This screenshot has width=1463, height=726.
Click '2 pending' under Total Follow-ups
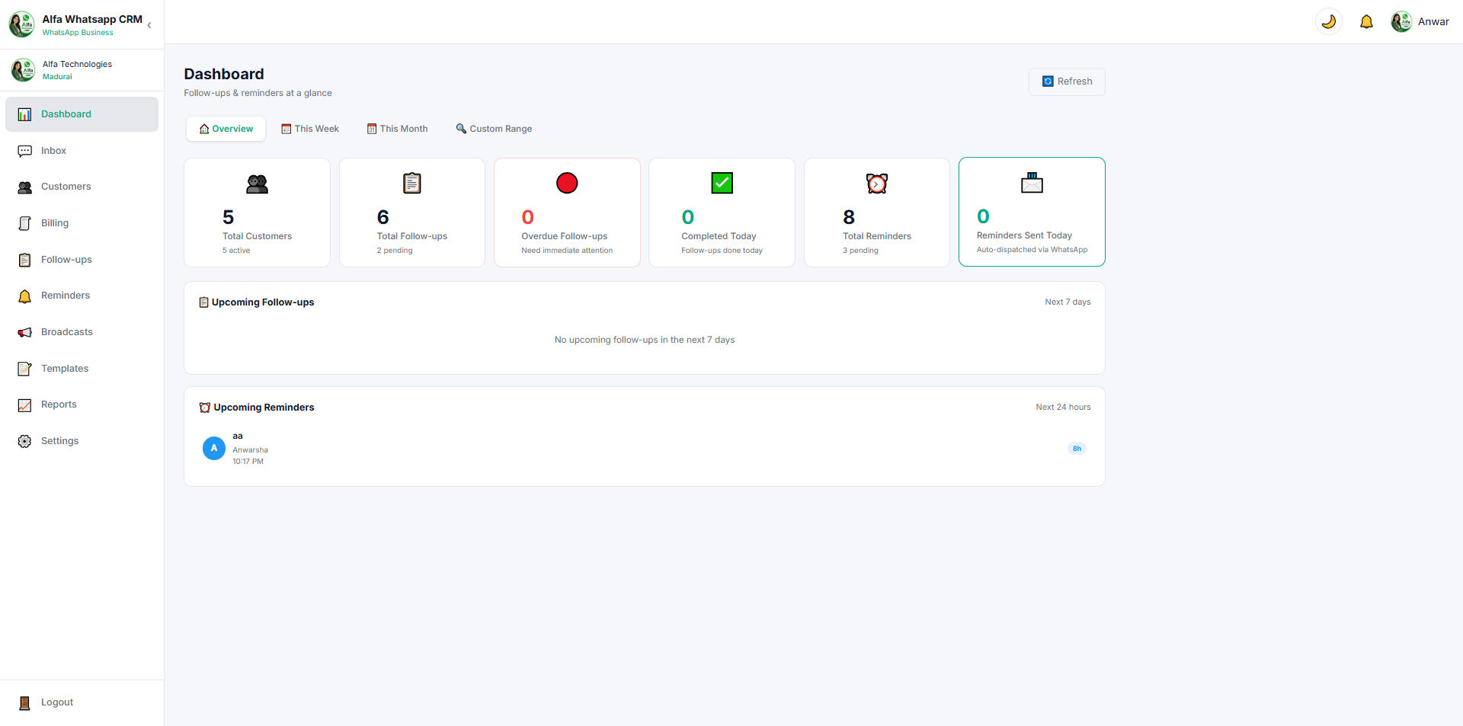point(395,251)
